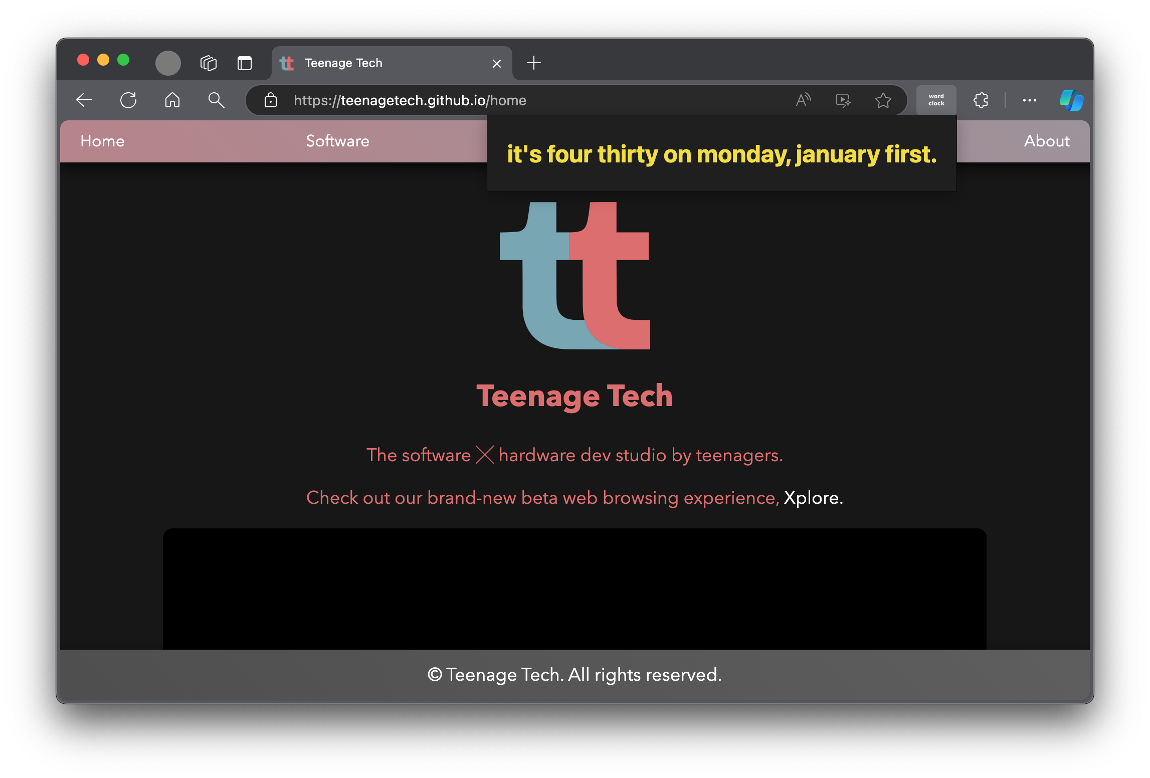Open the Settings and more ellipsis menu
This screenshot has width=1150, height=778.
1029,100
